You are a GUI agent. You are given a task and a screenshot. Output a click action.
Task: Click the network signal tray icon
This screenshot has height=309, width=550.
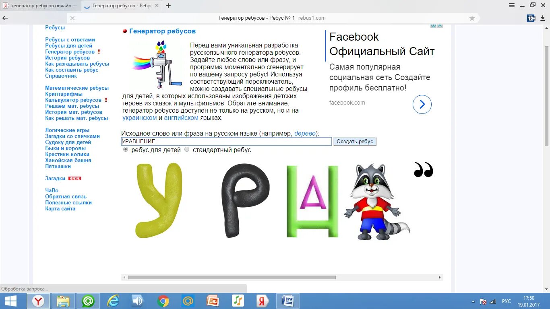(x=493, y=301)
